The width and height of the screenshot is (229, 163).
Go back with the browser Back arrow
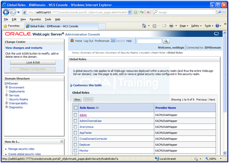tap(6, 12)
